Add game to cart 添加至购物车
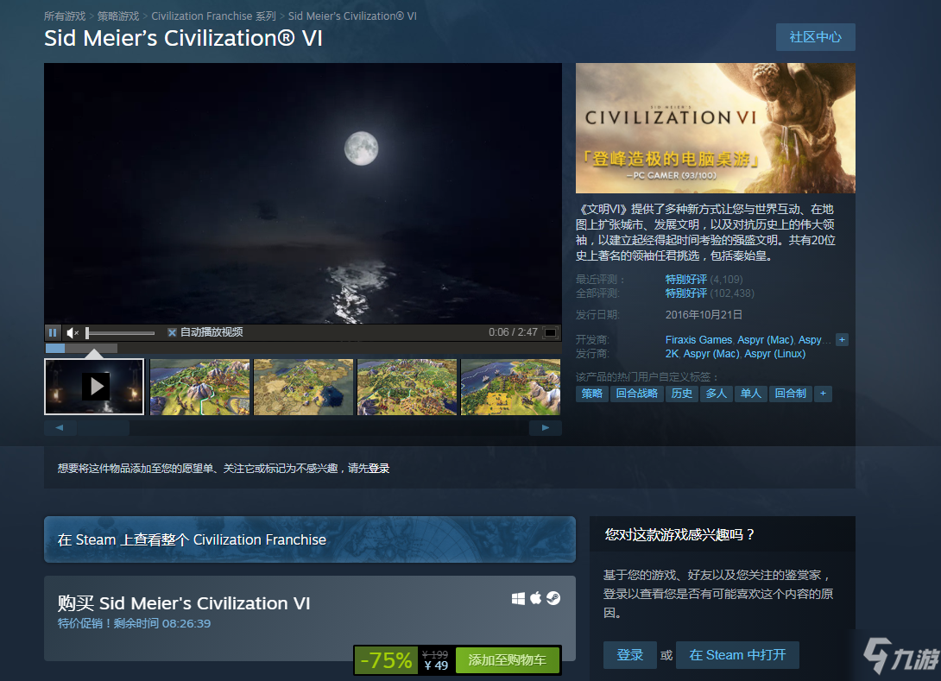This screenshot has width=941, height=681. (x=508, y=660)
